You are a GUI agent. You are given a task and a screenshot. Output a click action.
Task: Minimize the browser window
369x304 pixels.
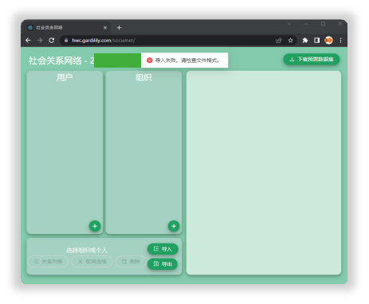[306, 24]
